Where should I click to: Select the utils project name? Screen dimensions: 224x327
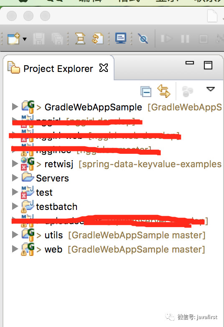point(53,235)
